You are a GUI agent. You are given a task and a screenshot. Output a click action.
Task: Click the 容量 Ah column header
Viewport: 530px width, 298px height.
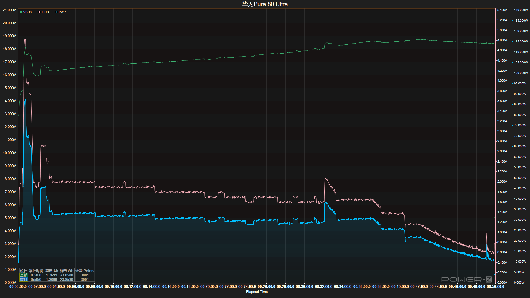52,271
